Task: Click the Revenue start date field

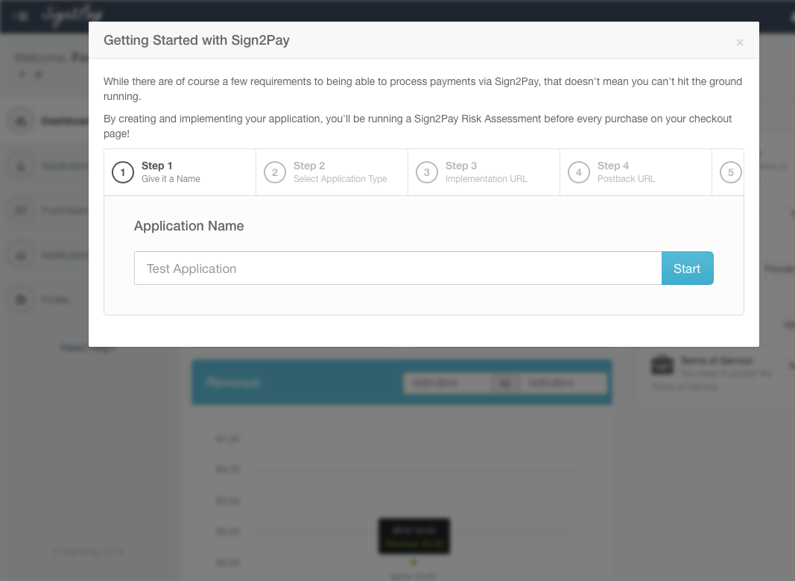Action: [x=447, y=383]
